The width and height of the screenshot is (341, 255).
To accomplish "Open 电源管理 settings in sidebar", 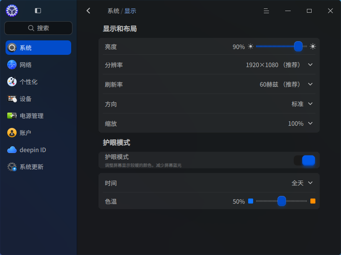I will click(x=38, y=116).
